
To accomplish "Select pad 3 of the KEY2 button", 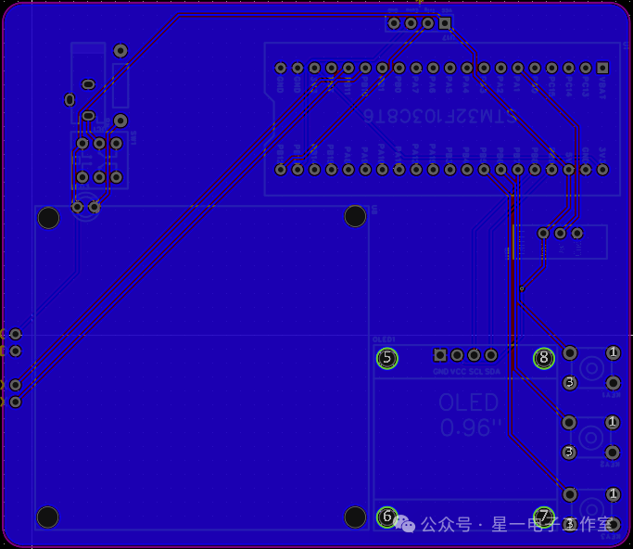I will click(569, 452).
